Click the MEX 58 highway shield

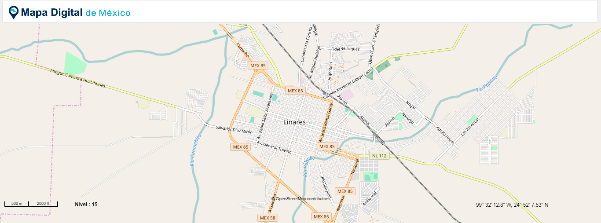tap(267, 218)
